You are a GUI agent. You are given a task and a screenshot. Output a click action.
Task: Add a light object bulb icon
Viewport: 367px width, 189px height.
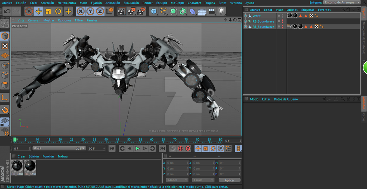tap(221, 11)
